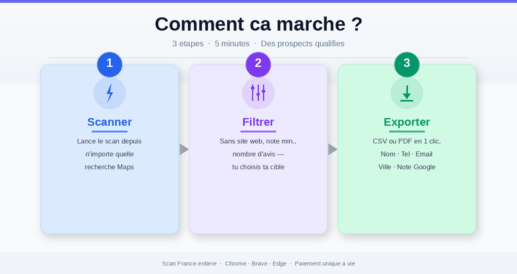Click the "tu choisis ta cible" text
The width and height of the screenshot is (517, 274).
point(258,167)
